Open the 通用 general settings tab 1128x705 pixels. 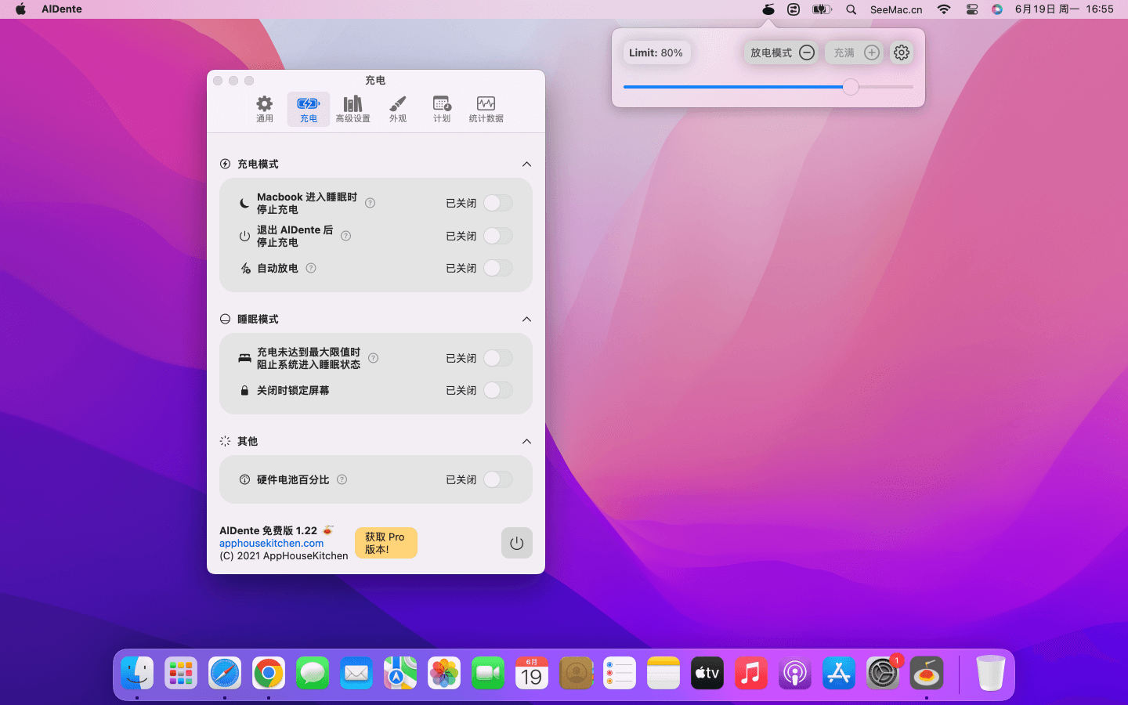(x=265, y=109)
